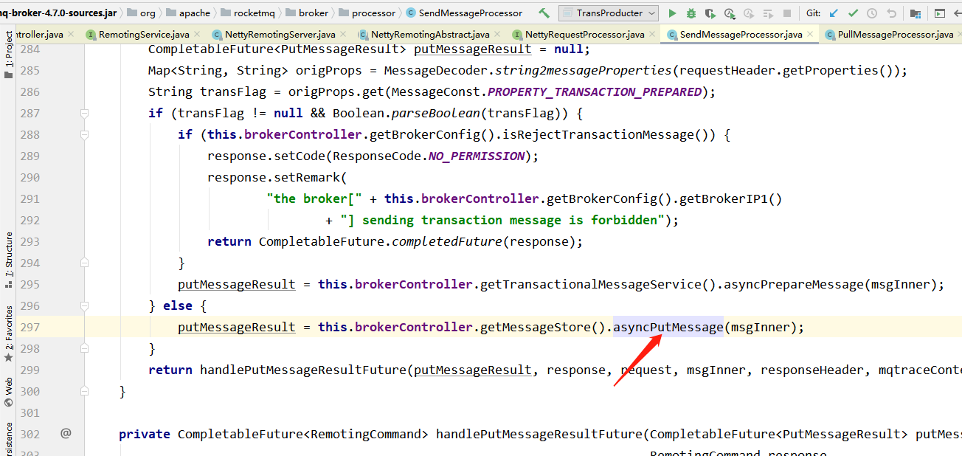The image size is (962, 456).
Task: Run TransProducter with the green play icon
Action: point(672,13)
